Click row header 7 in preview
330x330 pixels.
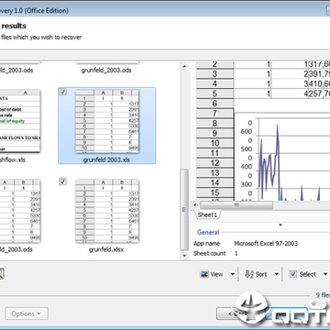[x=214, y=114]
